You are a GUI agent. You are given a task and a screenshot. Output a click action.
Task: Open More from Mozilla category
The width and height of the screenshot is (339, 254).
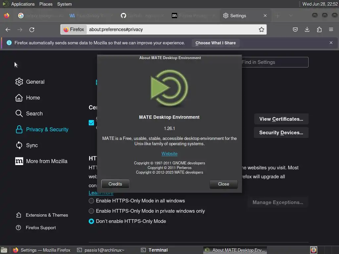(41, 161)
